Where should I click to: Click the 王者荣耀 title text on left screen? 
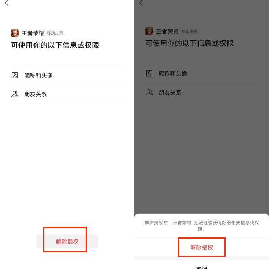pos(33,33)
